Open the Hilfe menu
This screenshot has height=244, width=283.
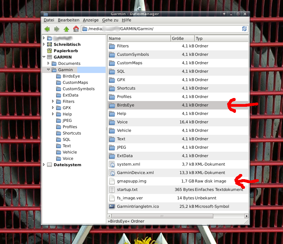[126, 20]
